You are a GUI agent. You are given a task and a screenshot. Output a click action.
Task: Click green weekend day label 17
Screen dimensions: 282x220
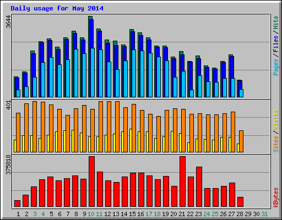tap(149, 214)
